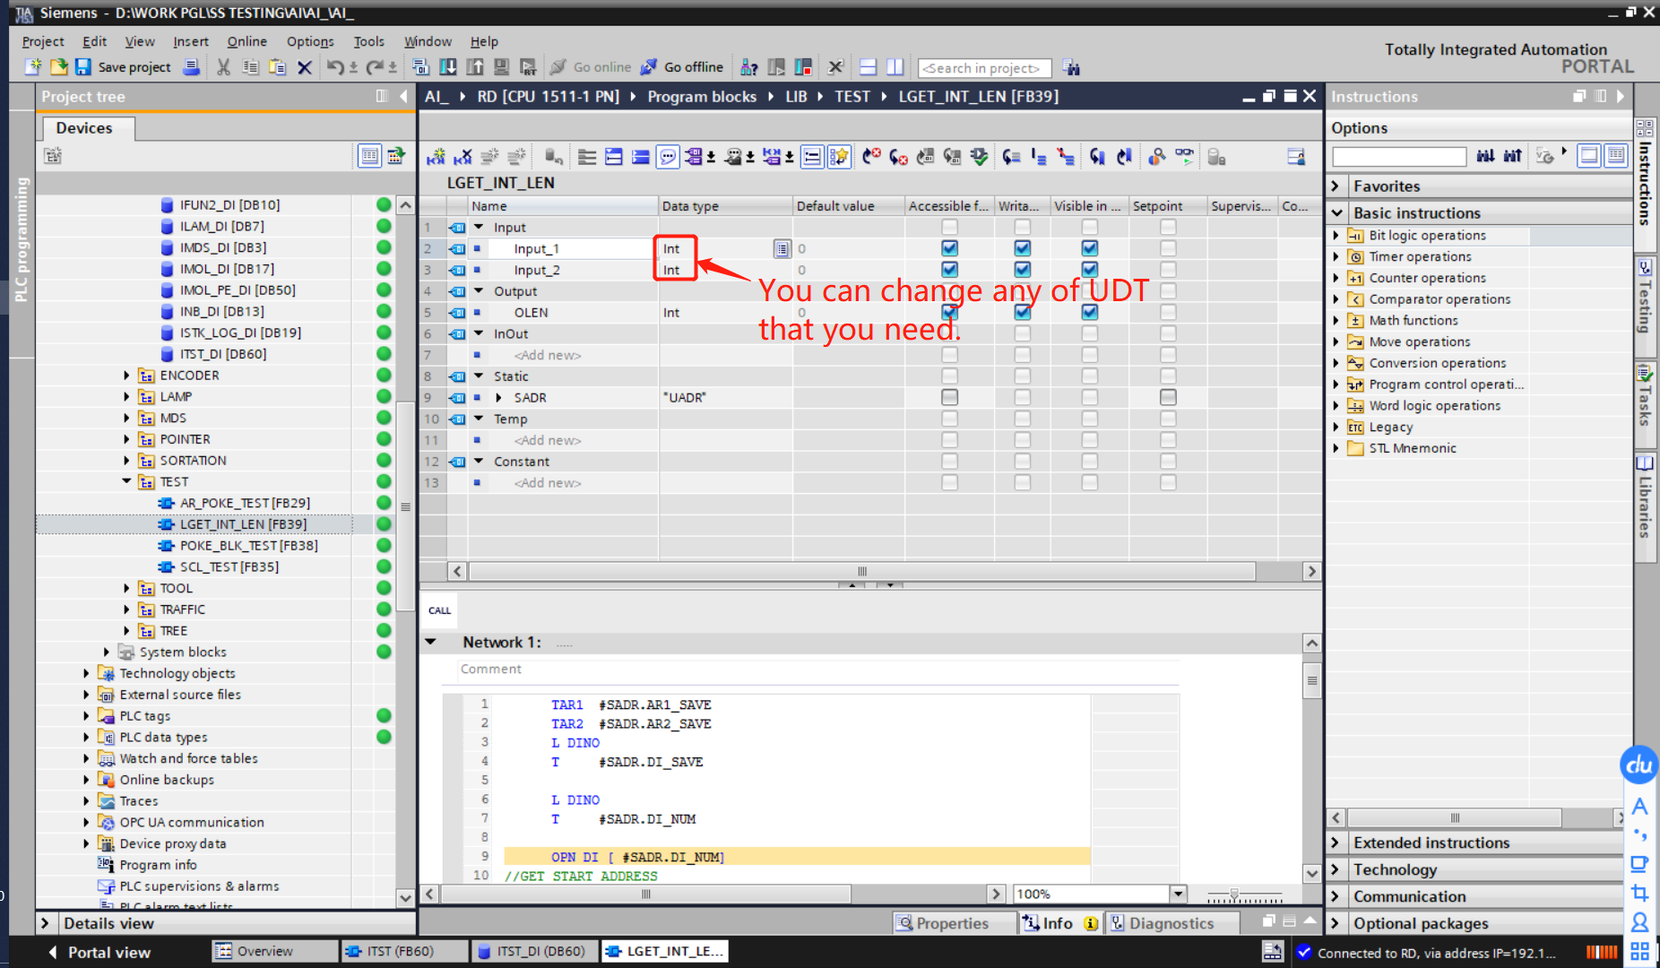This screenshot has height=968, width=1660.
Task: Click the Paste icon in toolbar
Action: tap(278, 67)
